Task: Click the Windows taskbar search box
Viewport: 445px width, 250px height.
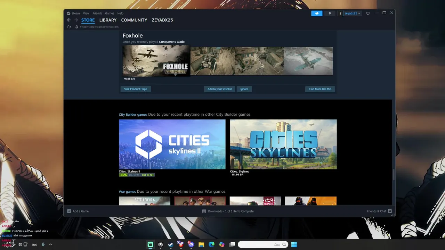Action: 263,244
